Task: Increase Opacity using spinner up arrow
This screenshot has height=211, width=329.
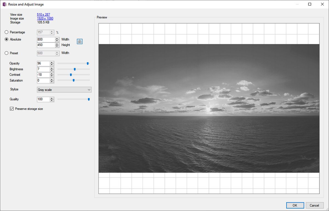Action: pyautogui.click(x=52, y=62)
